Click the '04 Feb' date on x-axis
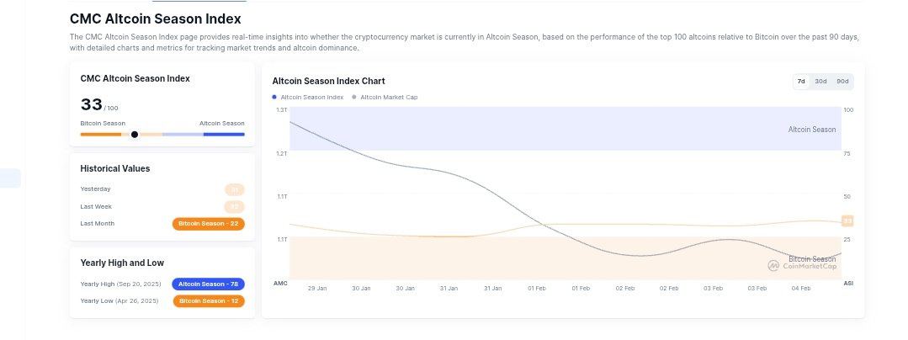Viewport: 908px width, 340px height. pyautogui.click(x=800, y=288)
